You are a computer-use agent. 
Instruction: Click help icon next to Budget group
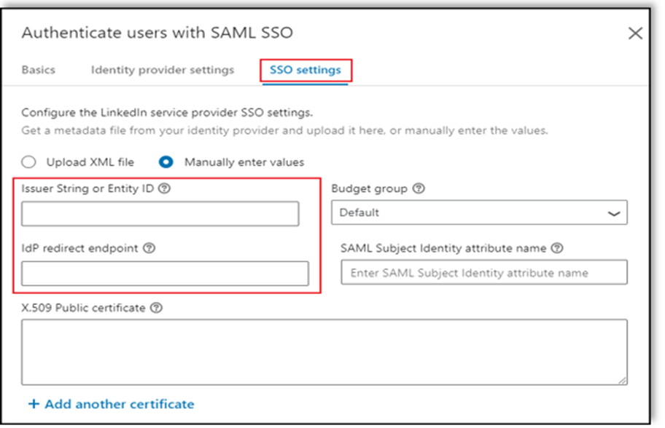coord(419,189)
